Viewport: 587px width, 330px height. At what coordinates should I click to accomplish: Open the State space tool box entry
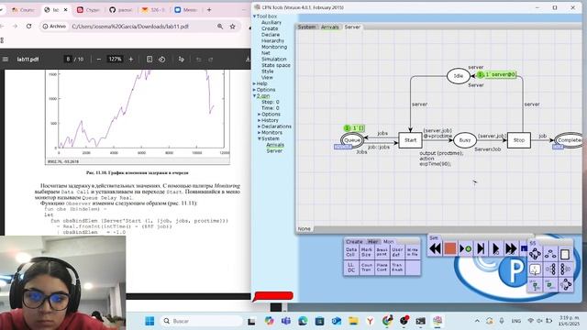point(275,65)
